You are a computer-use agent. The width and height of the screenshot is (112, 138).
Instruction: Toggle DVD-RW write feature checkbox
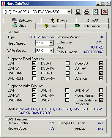click(x=67, y=95)
